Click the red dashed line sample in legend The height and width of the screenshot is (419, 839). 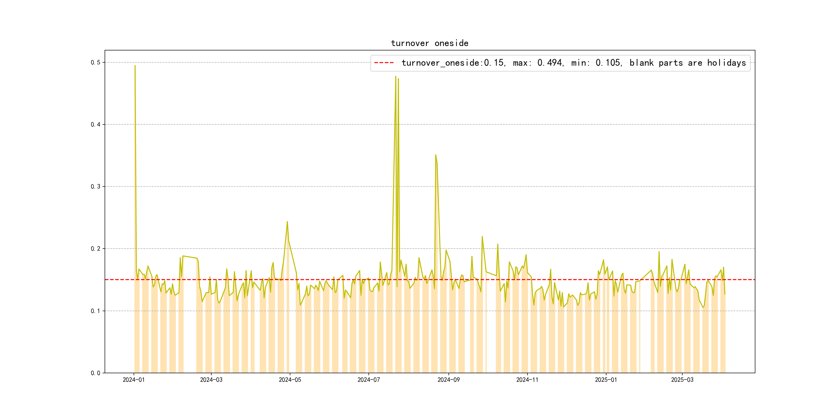point(384,63)
